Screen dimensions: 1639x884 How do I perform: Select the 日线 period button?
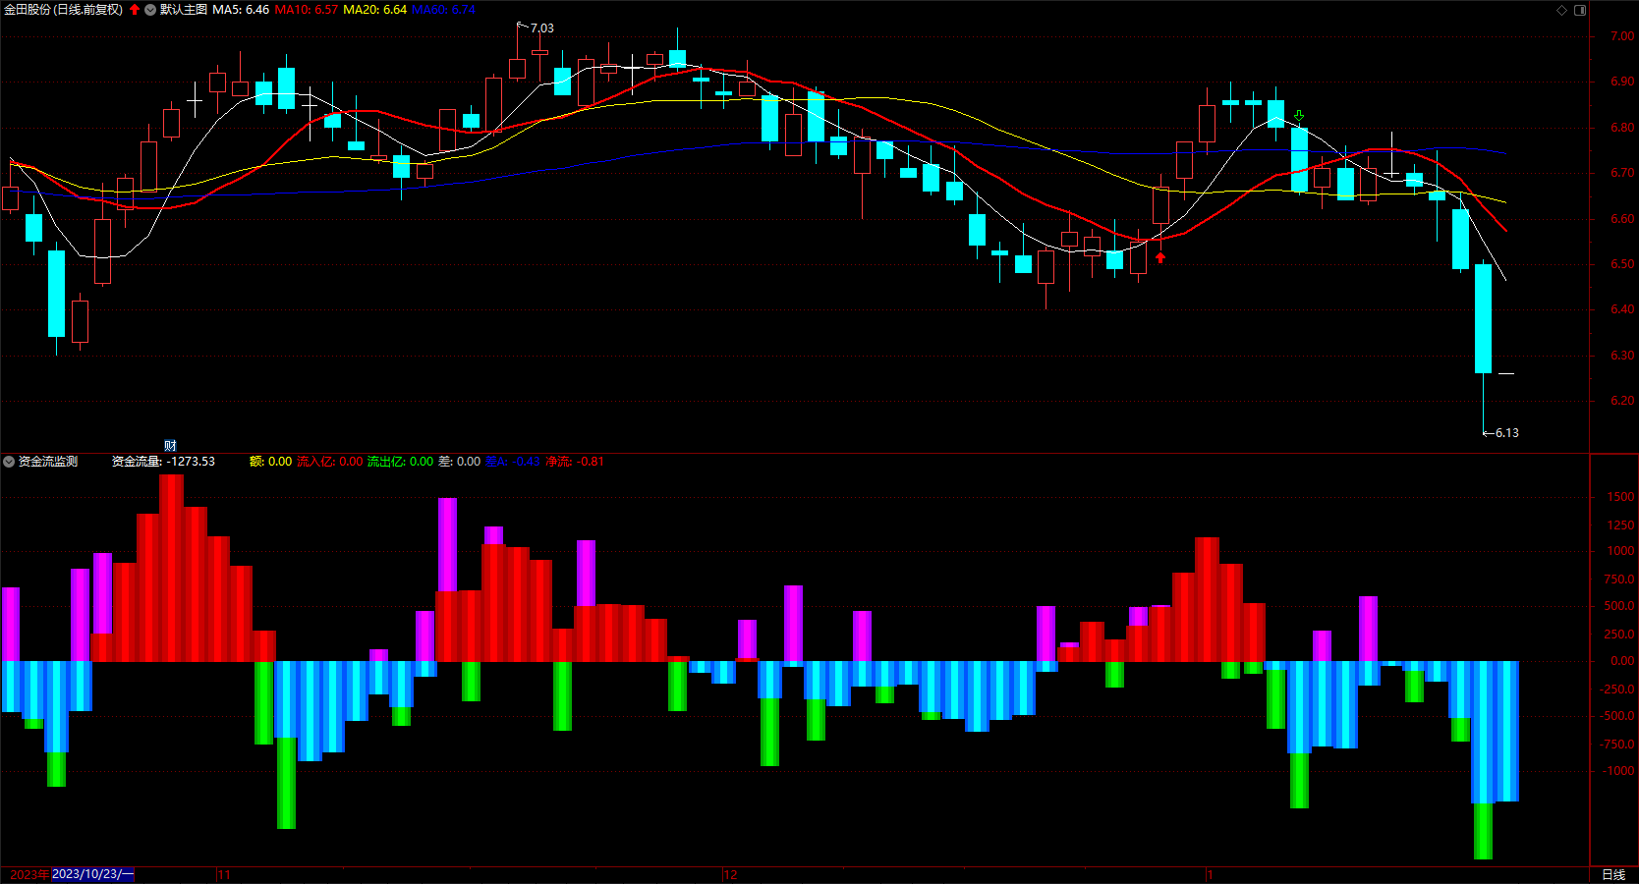pyautogui.click(x=1613, y=874)
